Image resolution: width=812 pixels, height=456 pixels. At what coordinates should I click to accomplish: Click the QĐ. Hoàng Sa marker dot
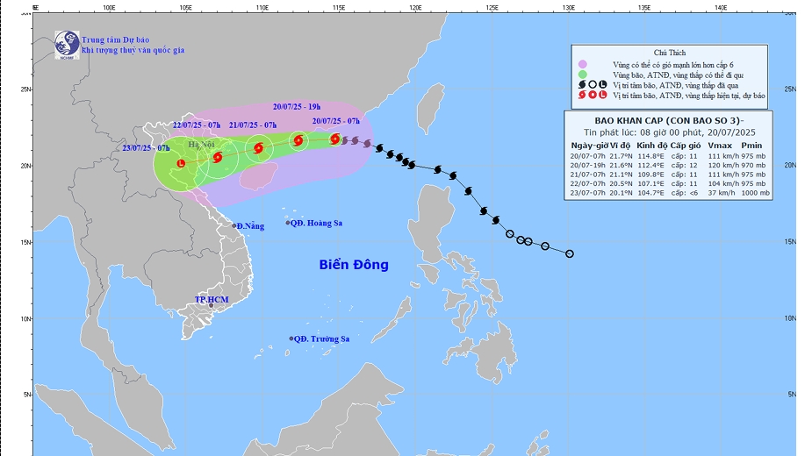click(x=288, y=223)
